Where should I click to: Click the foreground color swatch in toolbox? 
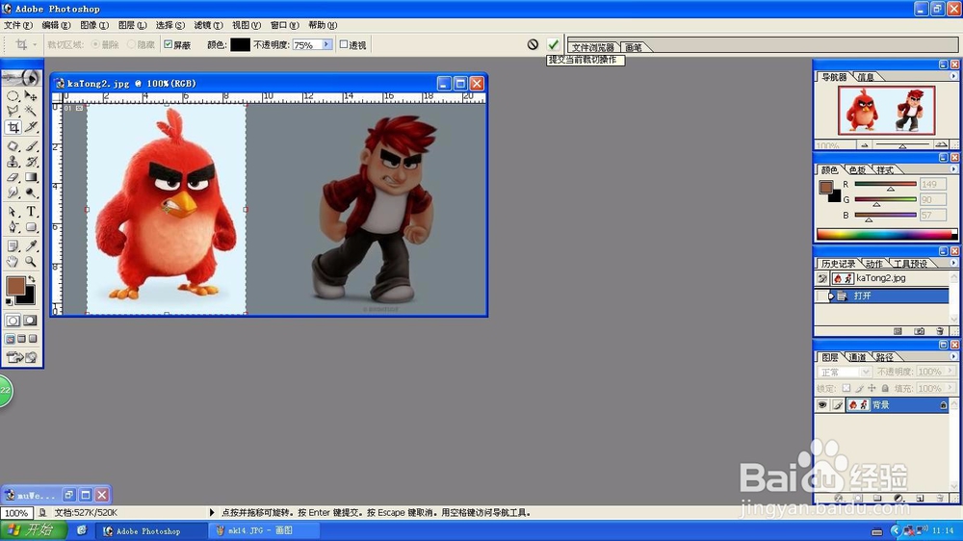(x=15, y=286)
